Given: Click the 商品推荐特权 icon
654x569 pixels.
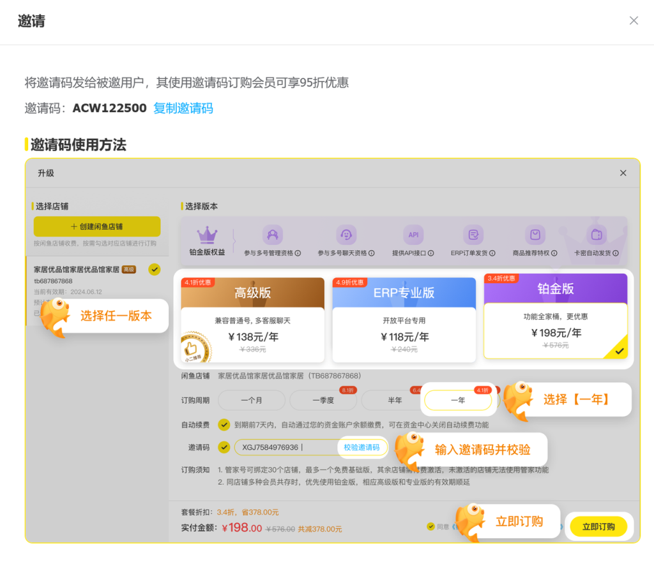Looking at the screenshot, I should [x=535, y=235].
